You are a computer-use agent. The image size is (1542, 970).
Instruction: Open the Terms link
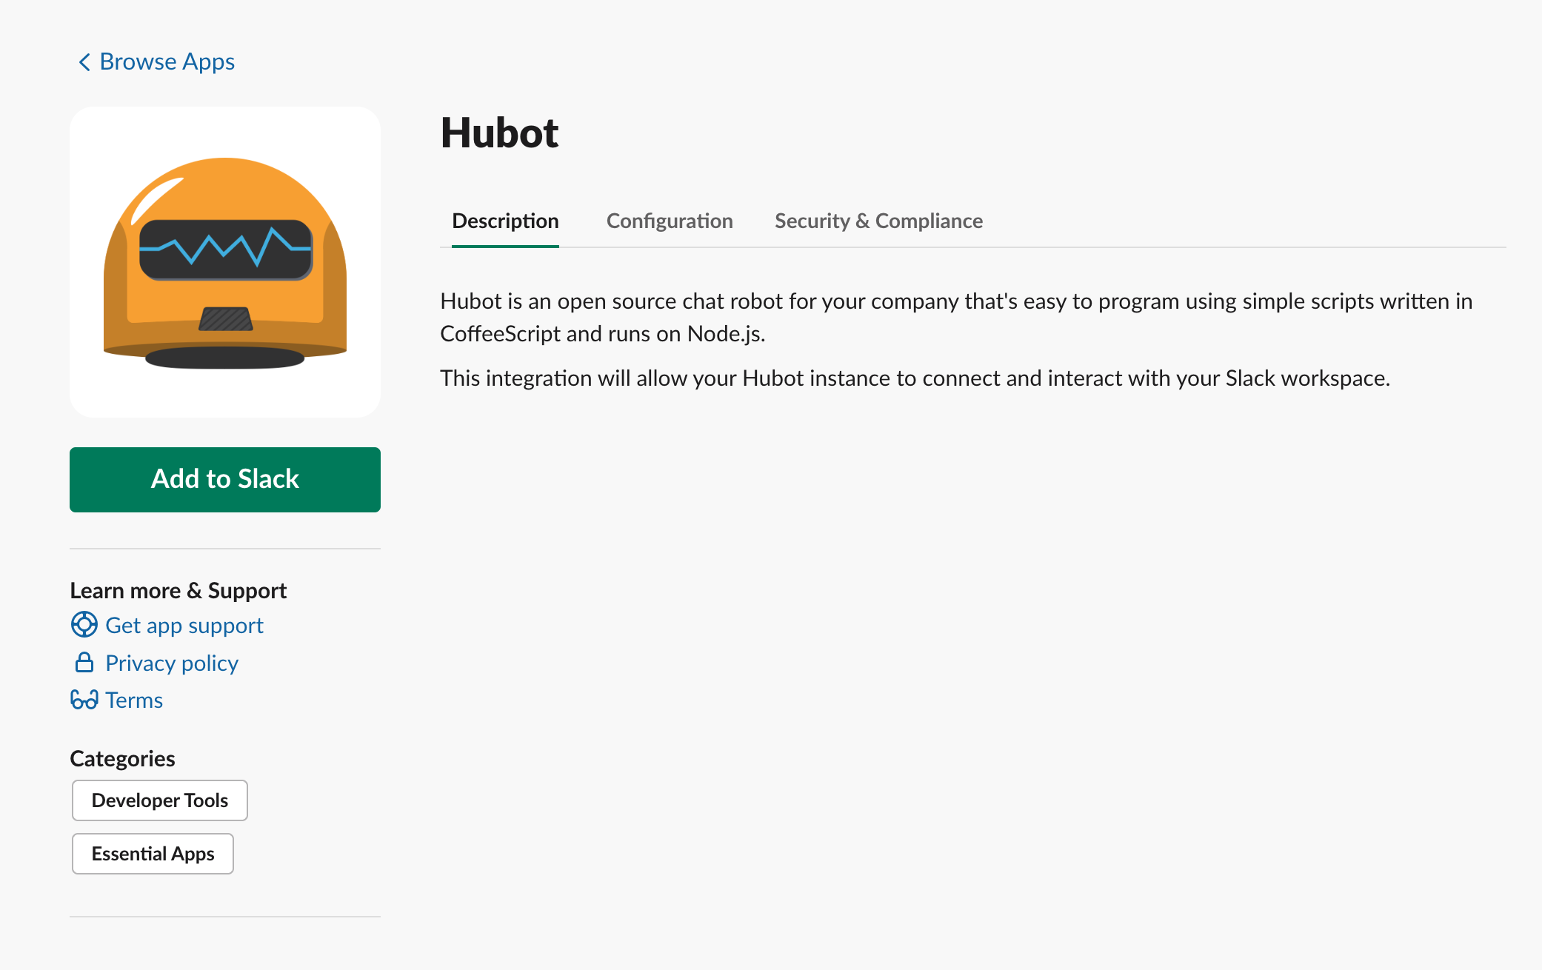134,700
